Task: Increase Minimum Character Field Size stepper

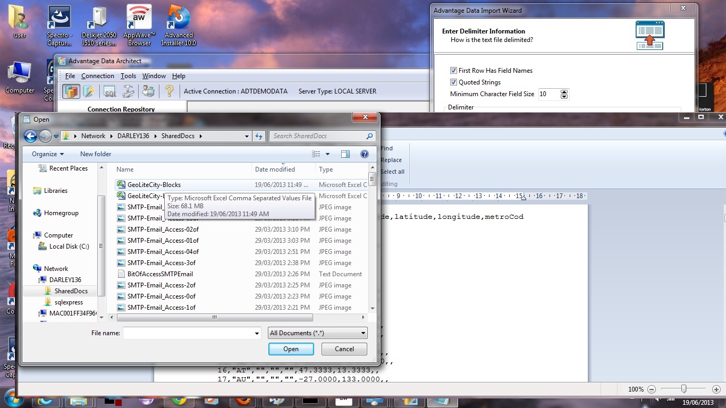Action: (x=564, y=92)
